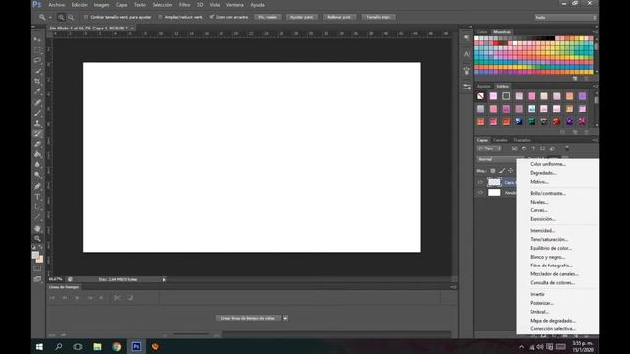Hide Capa 1 layer with eye icon
This screenshot has width=630, height=354.
pos(480,182)
